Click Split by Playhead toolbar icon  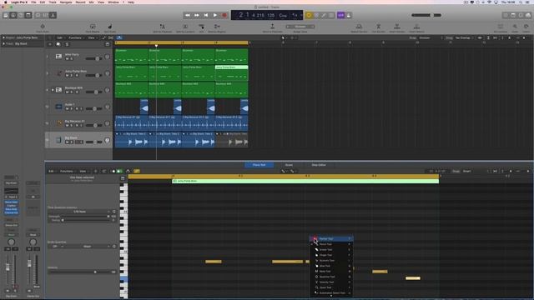[x=162, y=27]
